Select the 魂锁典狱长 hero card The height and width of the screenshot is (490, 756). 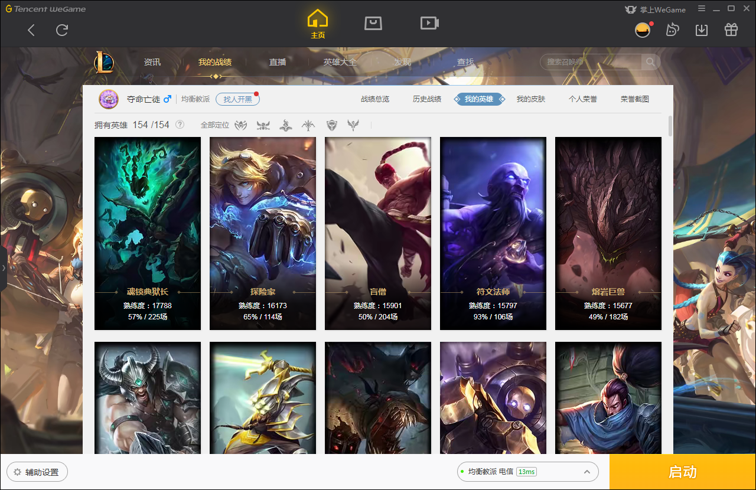(148, 233)
